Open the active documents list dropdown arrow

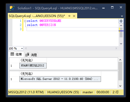point(122,16)
